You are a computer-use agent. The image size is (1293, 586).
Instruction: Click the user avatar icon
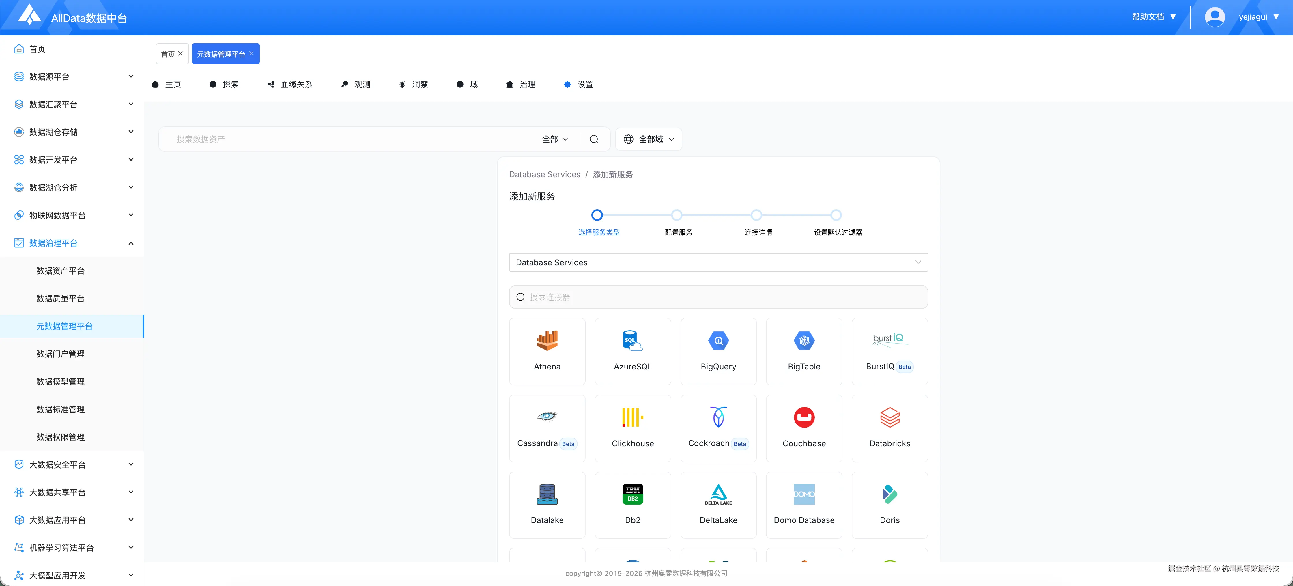point(1214,17)
